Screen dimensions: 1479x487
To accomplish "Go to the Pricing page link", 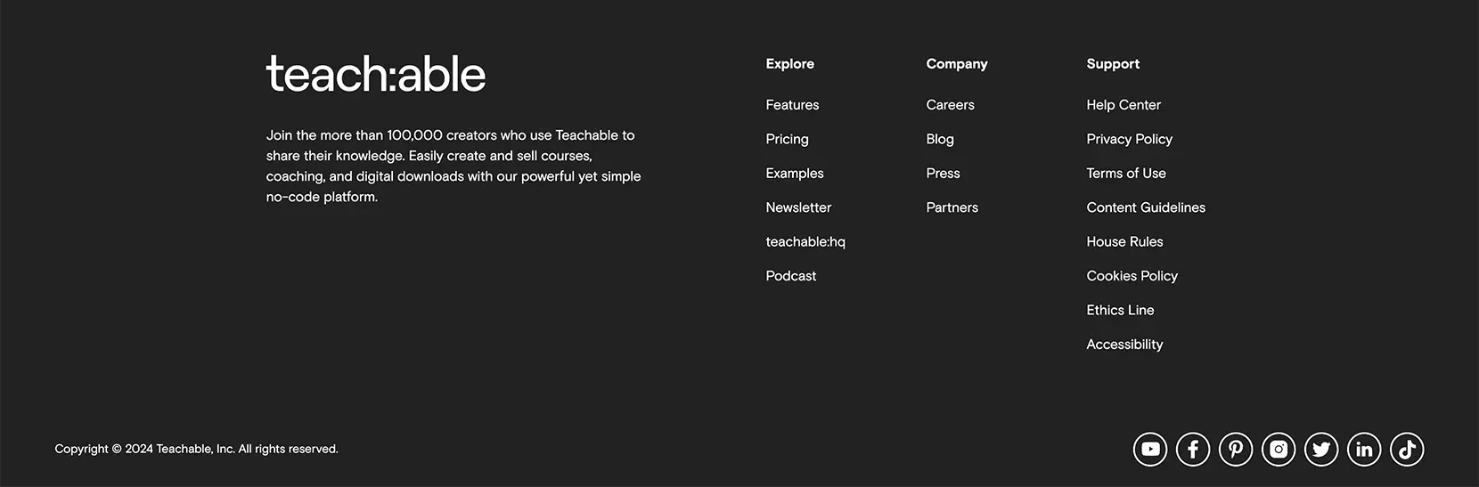I will (787, 140).
